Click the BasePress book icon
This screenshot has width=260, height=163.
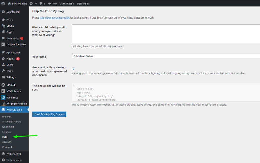pos(3,97)
